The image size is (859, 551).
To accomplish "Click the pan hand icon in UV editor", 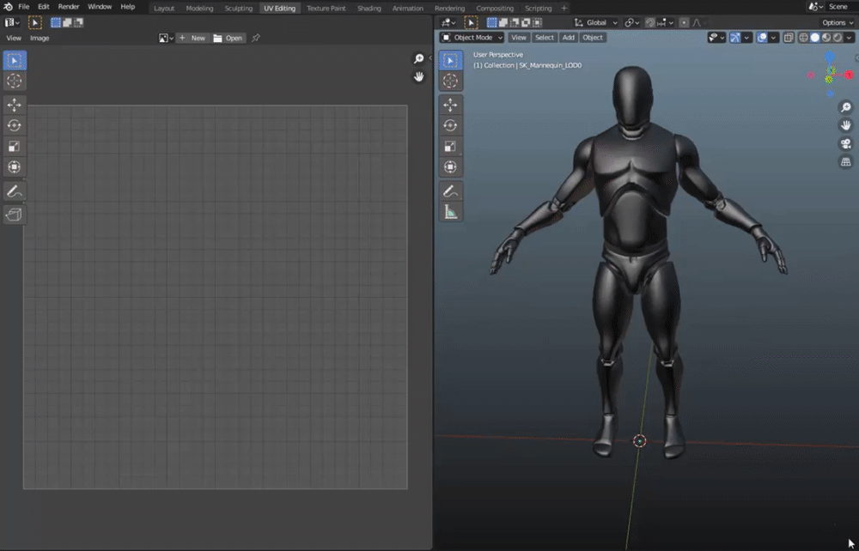I will [x=419, y=76].
